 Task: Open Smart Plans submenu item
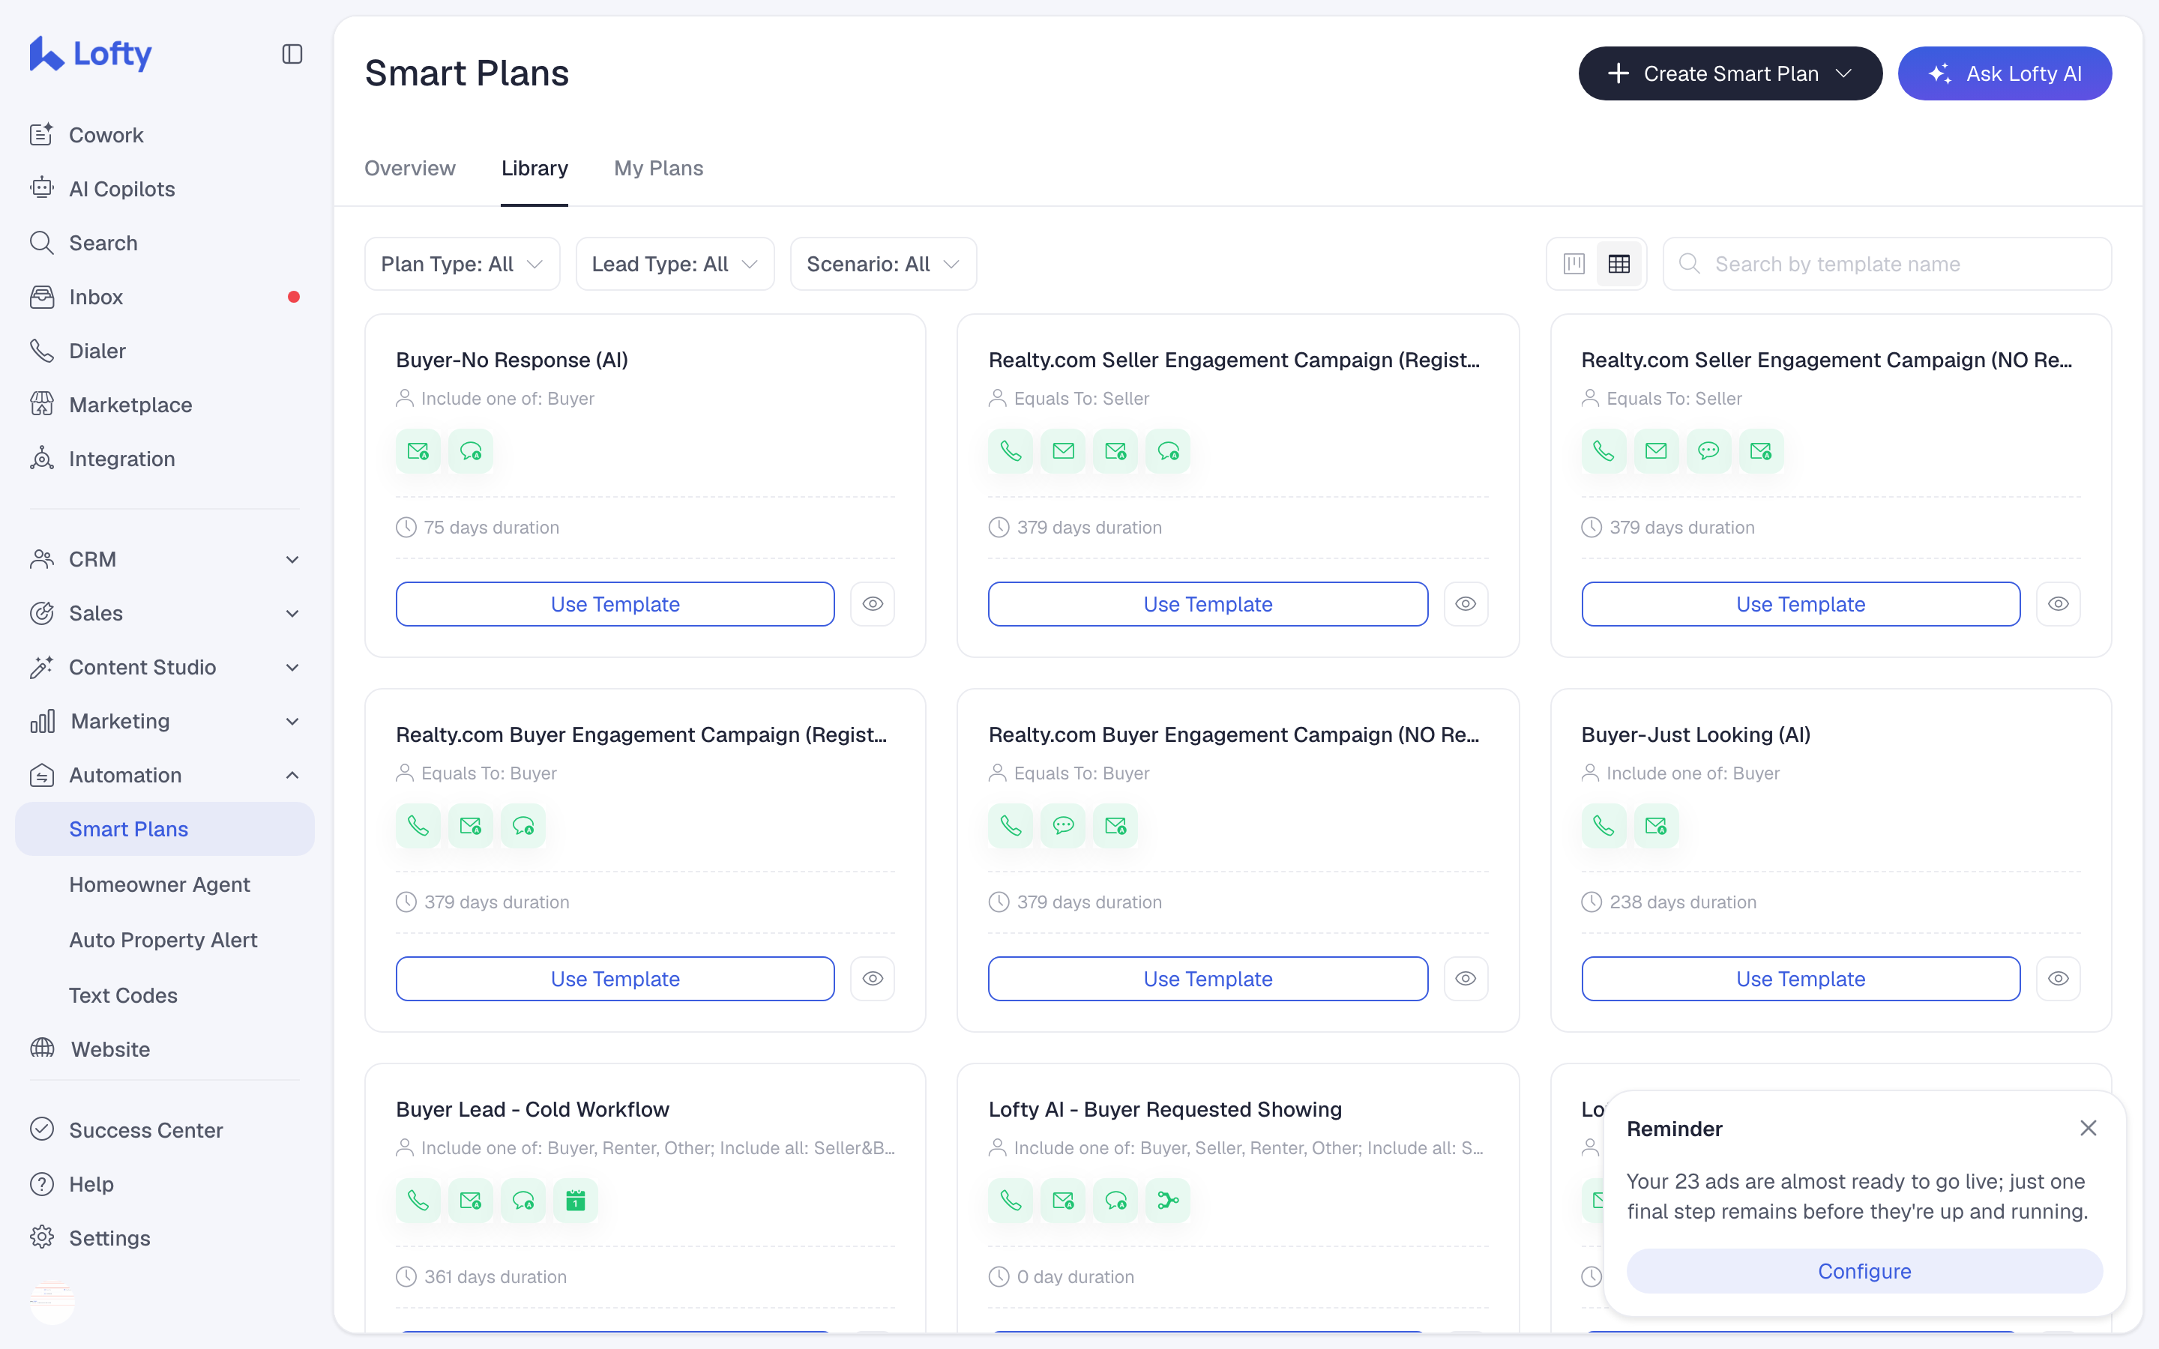click(x=165, y=829)
